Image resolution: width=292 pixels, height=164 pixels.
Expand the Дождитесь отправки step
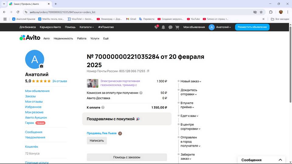point(189,92)
